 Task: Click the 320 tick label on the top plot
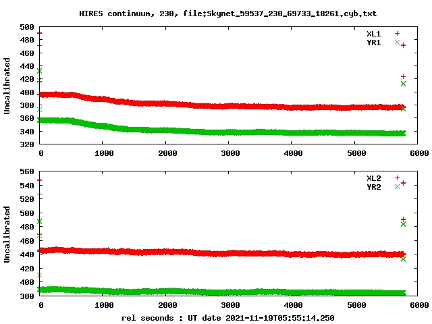pyautogui.click(x=27, y=144)
